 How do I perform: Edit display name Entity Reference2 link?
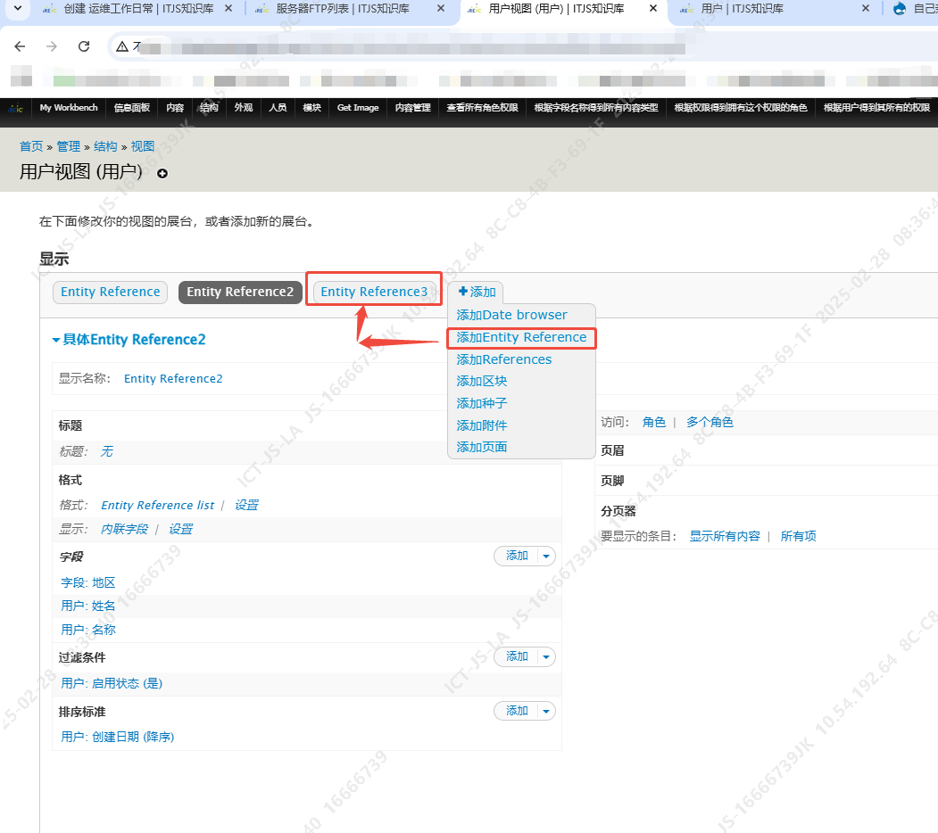[173, 378]
